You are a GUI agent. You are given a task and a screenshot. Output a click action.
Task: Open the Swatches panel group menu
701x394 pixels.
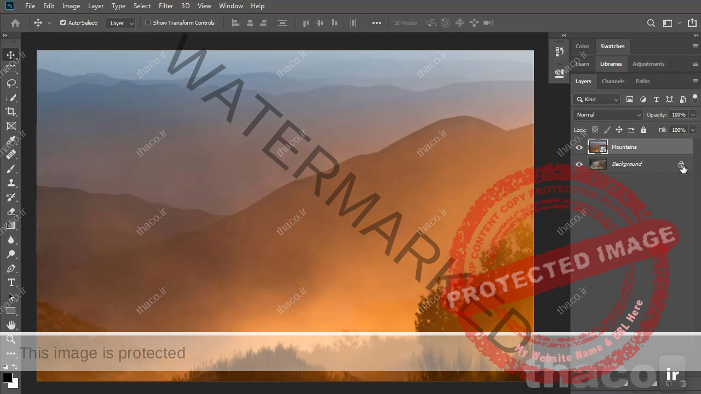tap(696, 47)
